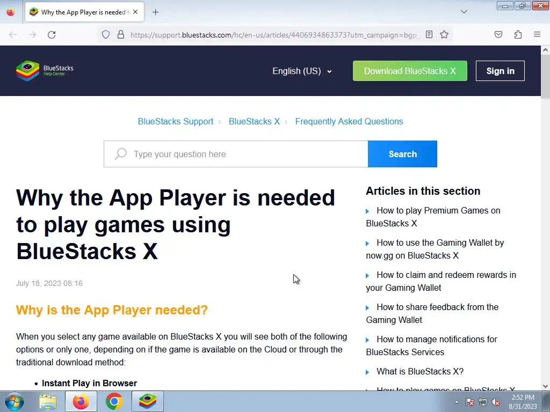Bookmark this page with star icon

click(444, 34)
